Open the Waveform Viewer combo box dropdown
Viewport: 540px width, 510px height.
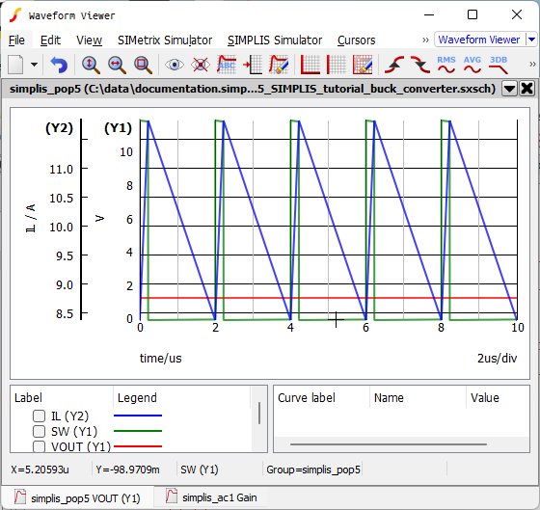click(531, 40)
